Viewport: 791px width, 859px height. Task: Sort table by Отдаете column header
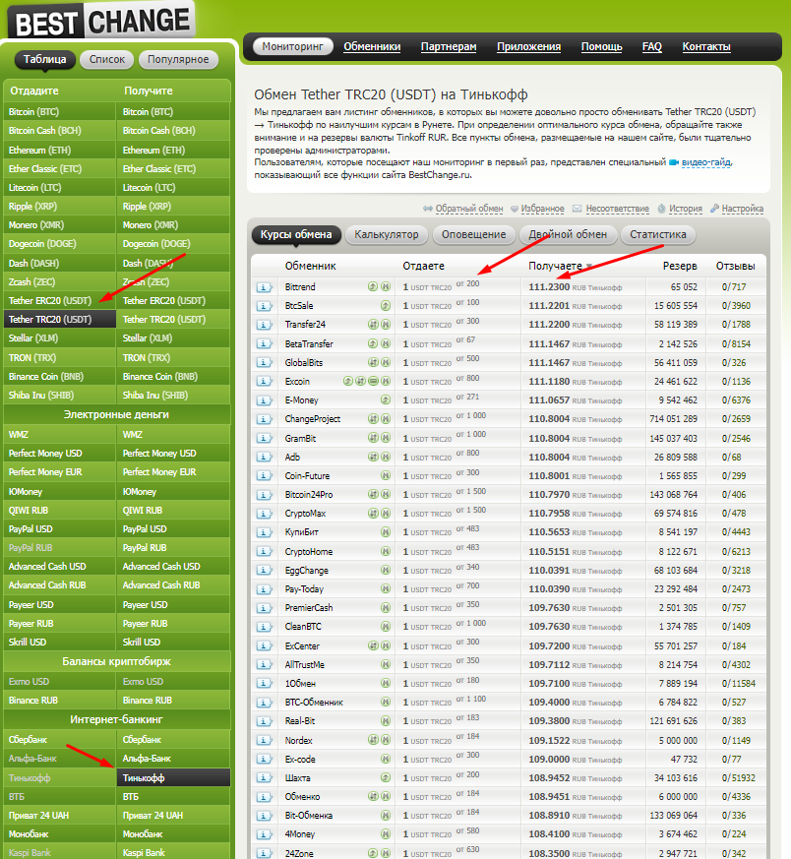[x=423, y=267]
